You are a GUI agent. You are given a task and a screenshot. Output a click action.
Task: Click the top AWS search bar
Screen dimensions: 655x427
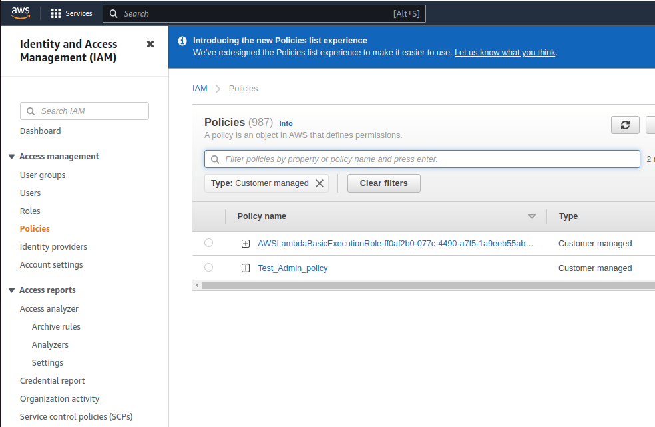[264, 14]
